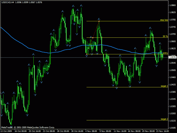The width and height of the screenshot is (177, 133).
Task: Click the 1.0505 price axis label
Action: pyautogui.click(x=172, y=70)
